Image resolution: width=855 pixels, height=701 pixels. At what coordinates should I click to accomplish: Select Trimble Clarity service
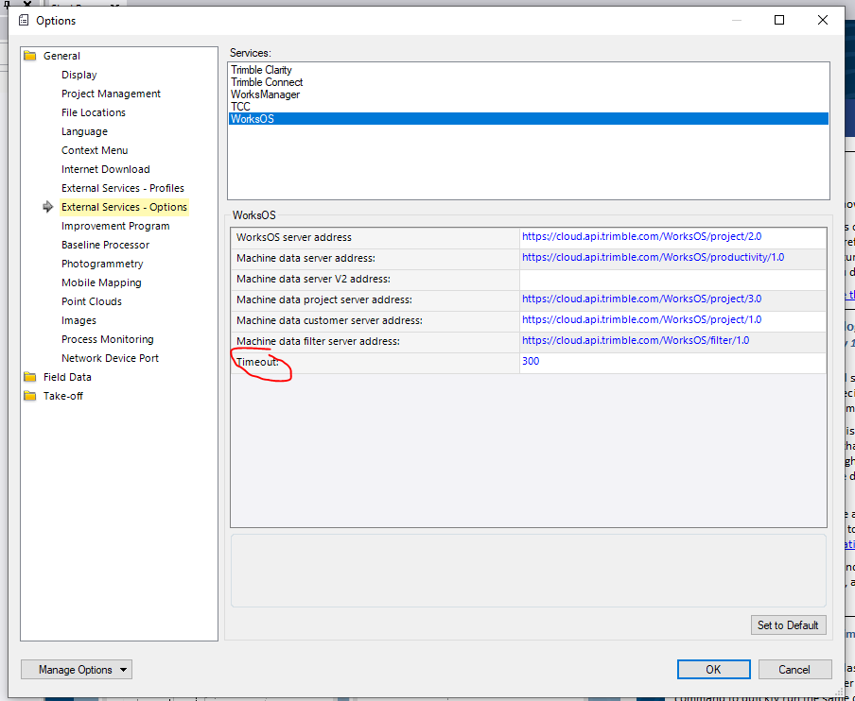(x=529, y=70)
